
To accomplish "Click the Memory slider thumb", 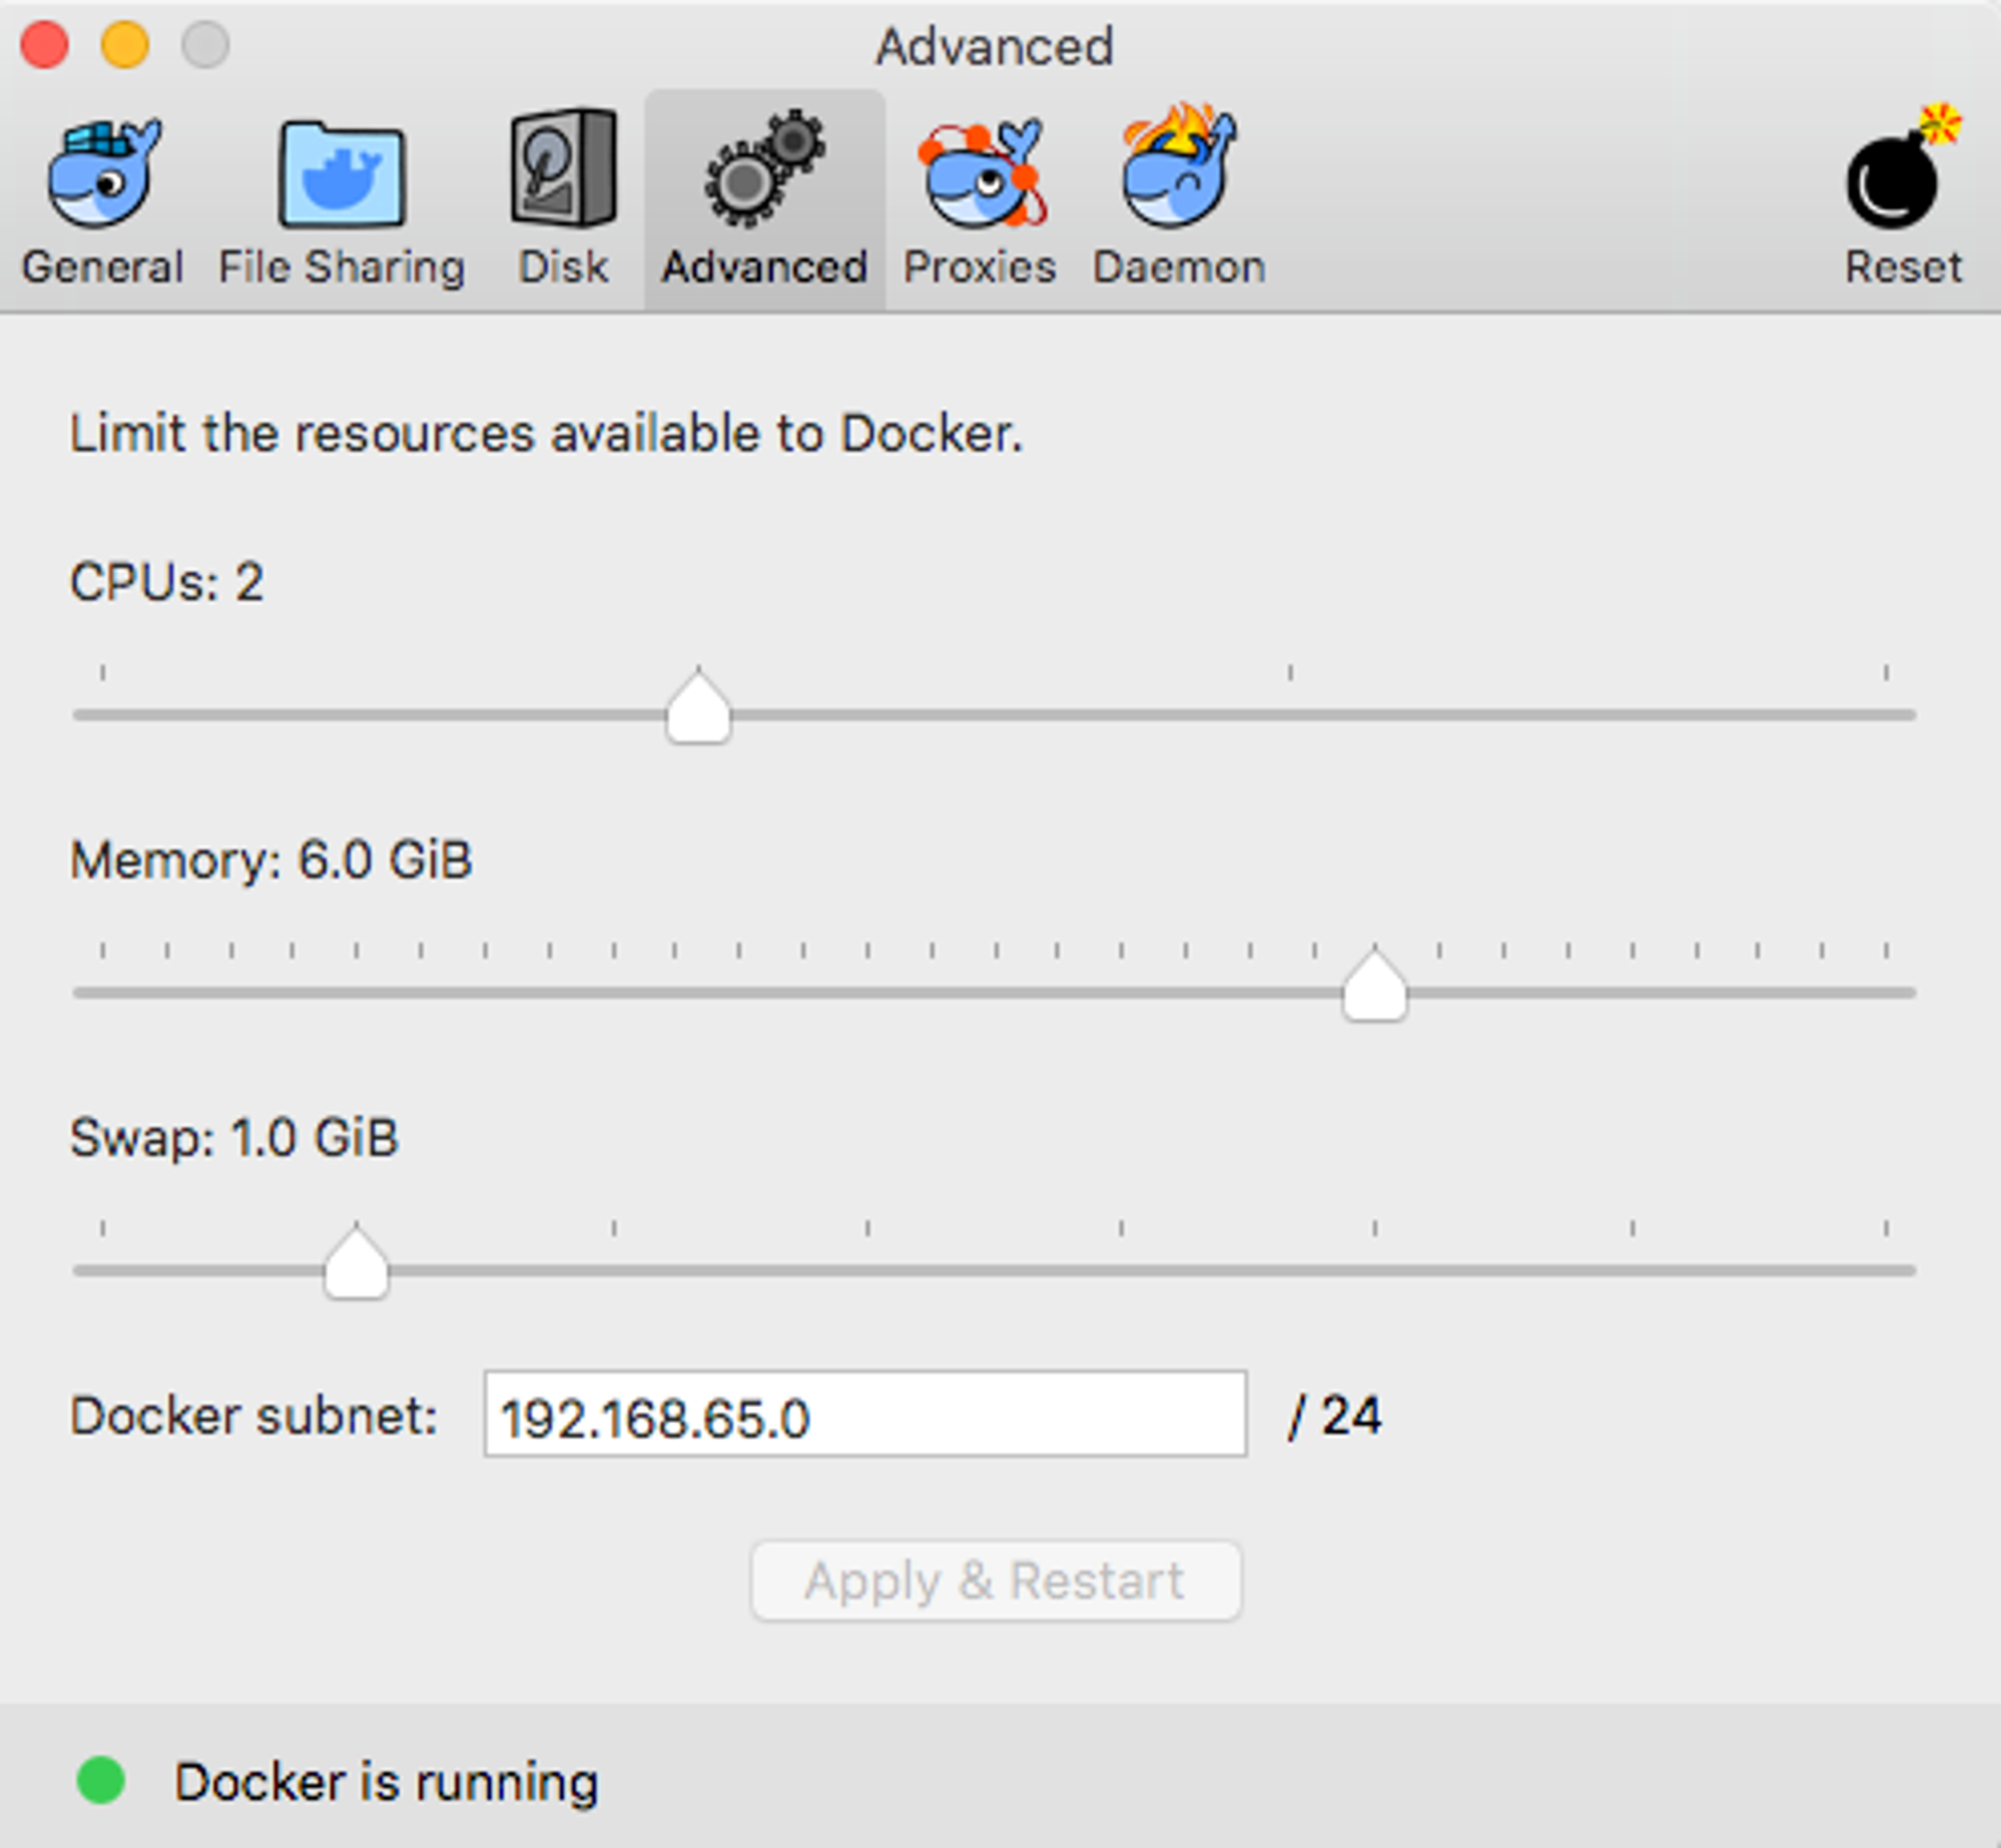I will 1374,986.
